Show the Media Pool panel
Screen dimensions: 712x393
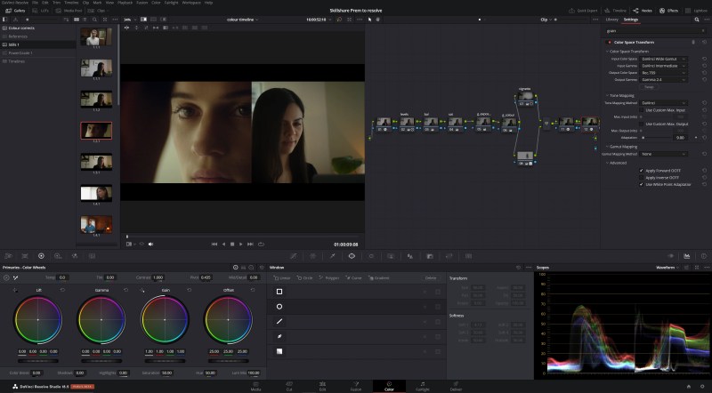(69, 11)
